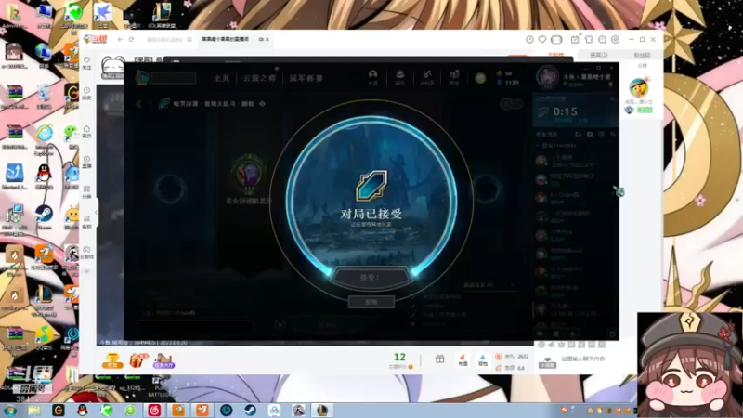
Task: Open the 背包 backpack button
Action: (482, 360)
